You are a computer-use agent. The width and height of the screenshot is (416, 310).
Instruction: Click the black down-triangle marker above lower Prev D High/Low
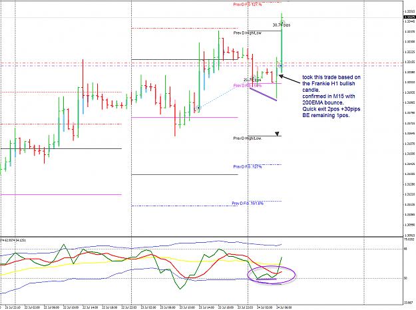coord(277,134)
